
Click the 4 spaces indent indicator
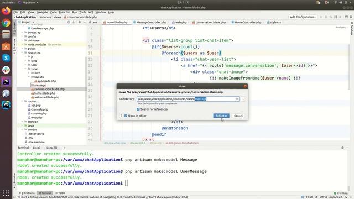334,197
